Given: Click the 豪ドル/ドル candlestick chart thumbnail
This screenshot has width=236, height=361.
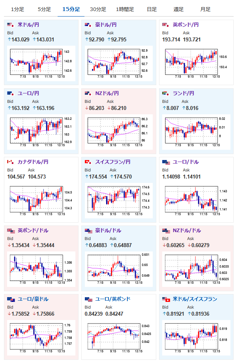Looking at the screenshot, I should pos(119,269).
